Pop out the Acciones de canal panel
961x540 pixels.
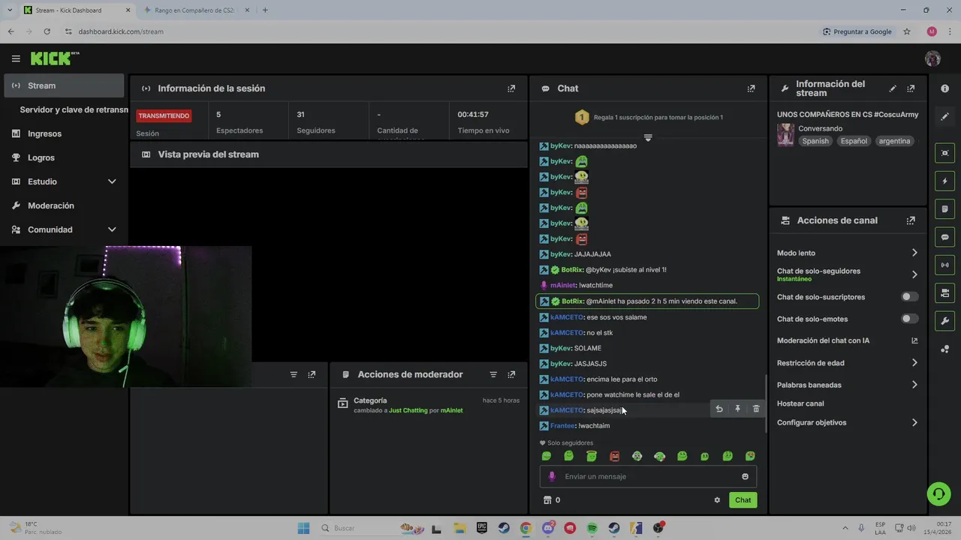[911, 220]
